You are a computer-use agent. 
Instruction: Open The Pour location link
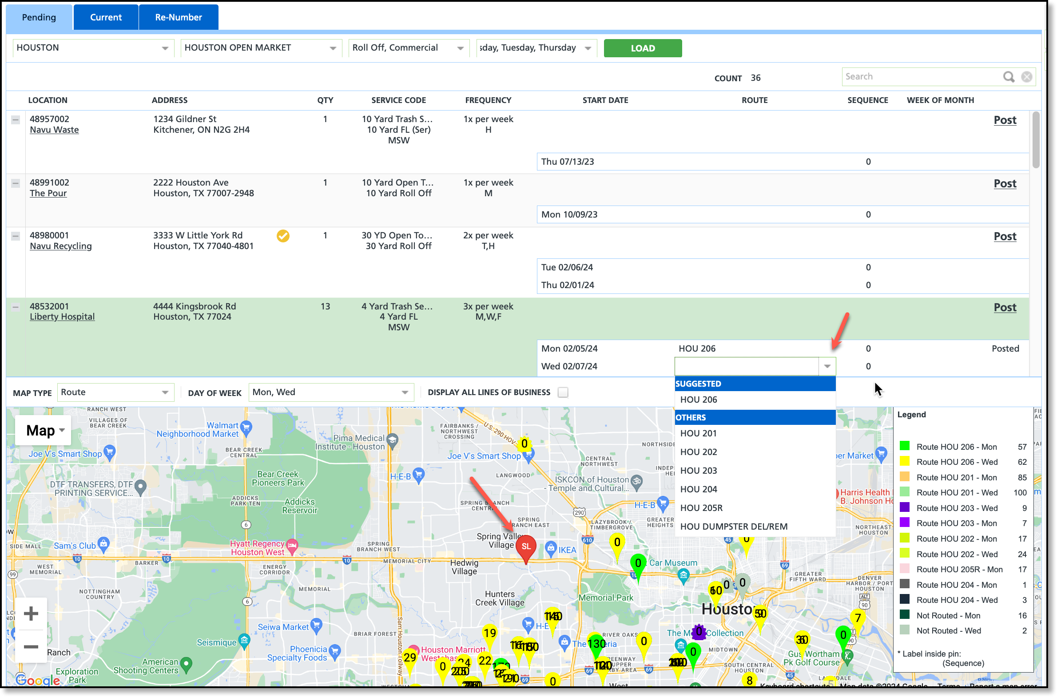coord(48,194)
